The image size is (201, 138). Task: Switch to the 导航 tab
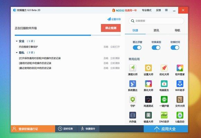click(177, 31)
